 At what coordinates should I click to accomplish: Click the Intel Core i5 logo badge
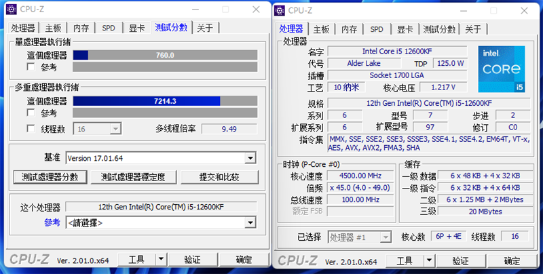coord(502,69)
